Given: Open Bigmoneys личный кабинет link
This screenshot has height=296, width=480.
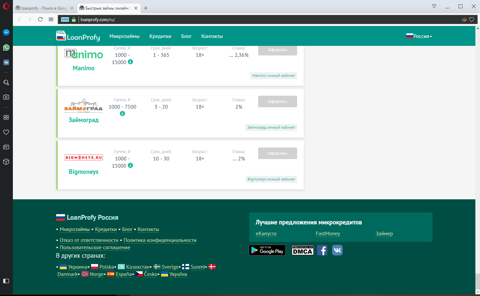Looking at the screenshot, I should click(271, 179).
